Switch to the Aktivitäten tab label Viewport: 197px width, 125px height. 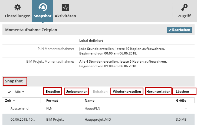point(65,16)
